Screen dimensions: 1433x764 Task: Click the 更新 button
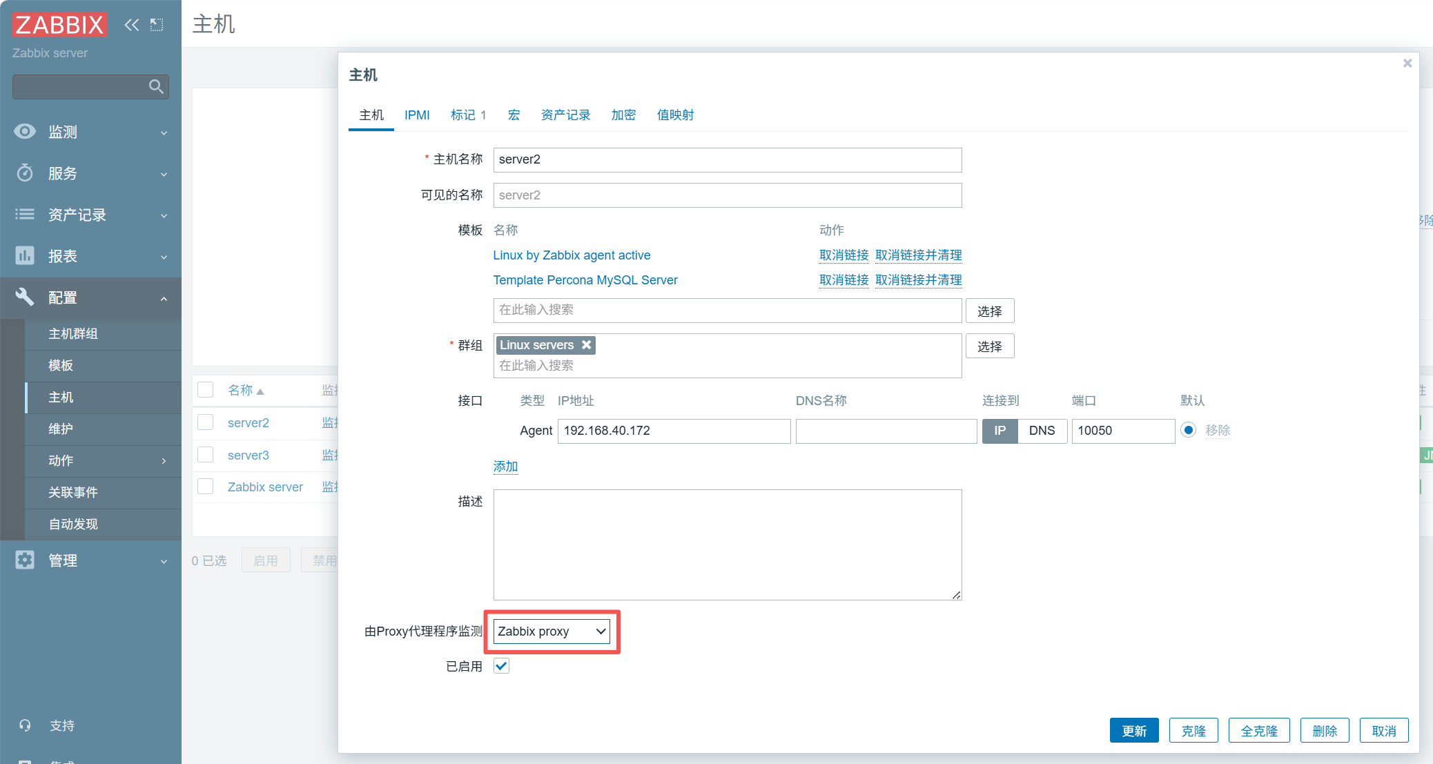click(1134, 730)
